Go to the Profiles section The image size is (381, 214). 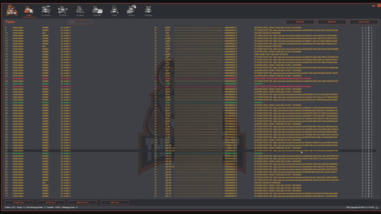click(63, 11)
